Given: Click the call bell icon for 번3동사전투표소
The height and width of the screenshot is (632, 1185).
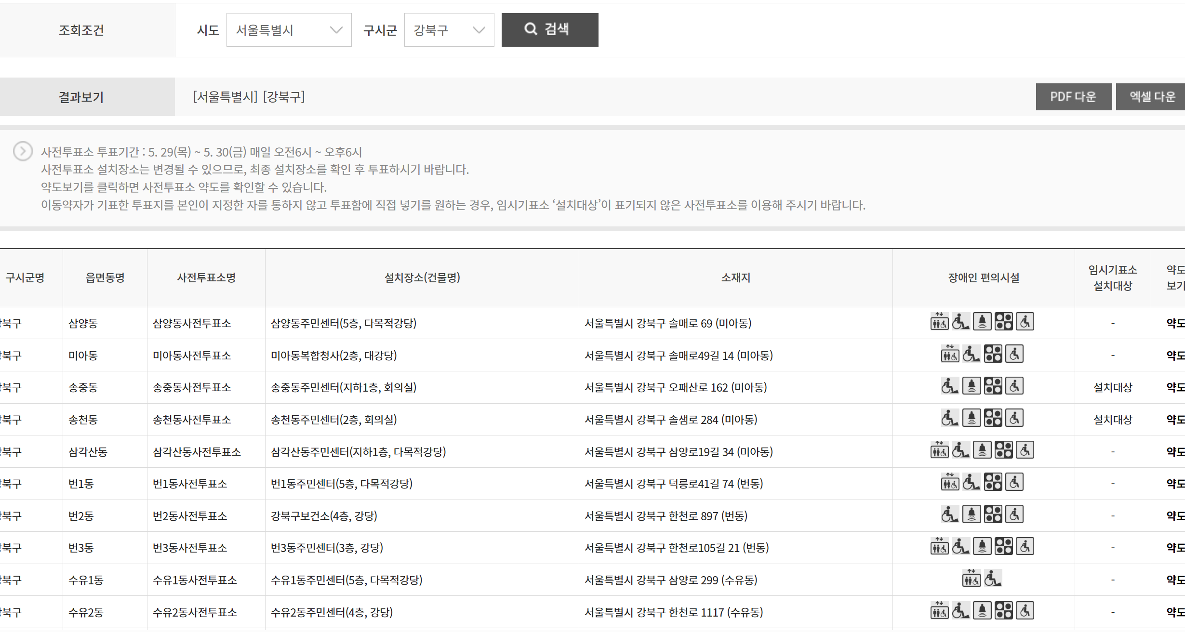Looking at the screenshot, I should [x=983, y=546].
